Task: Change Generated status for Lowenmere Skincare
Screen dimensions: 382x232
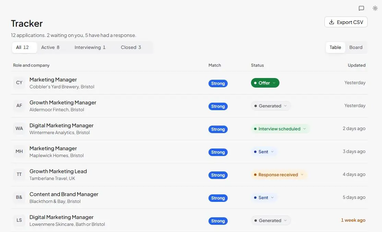Action: [x=271, y=221]
